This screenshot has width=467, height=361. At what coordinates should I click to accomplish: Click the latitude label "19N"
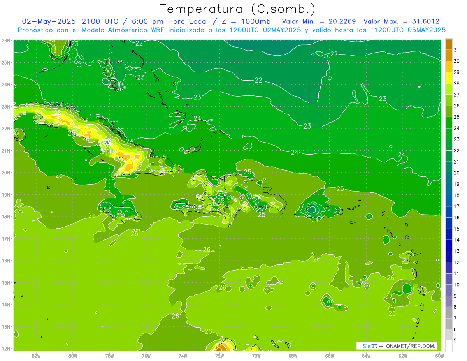tap(6, 194)
